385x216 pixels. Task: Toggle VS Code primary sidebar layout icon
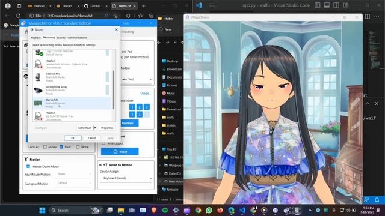click(x=318, y=5)
